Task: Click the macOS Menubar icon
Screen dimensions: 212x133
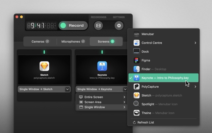Action: [136, 34]
